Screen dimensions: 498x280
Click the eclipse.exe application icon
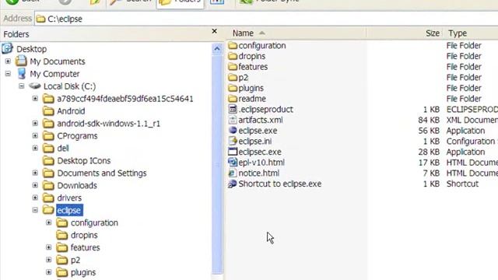tap(233, 131)
